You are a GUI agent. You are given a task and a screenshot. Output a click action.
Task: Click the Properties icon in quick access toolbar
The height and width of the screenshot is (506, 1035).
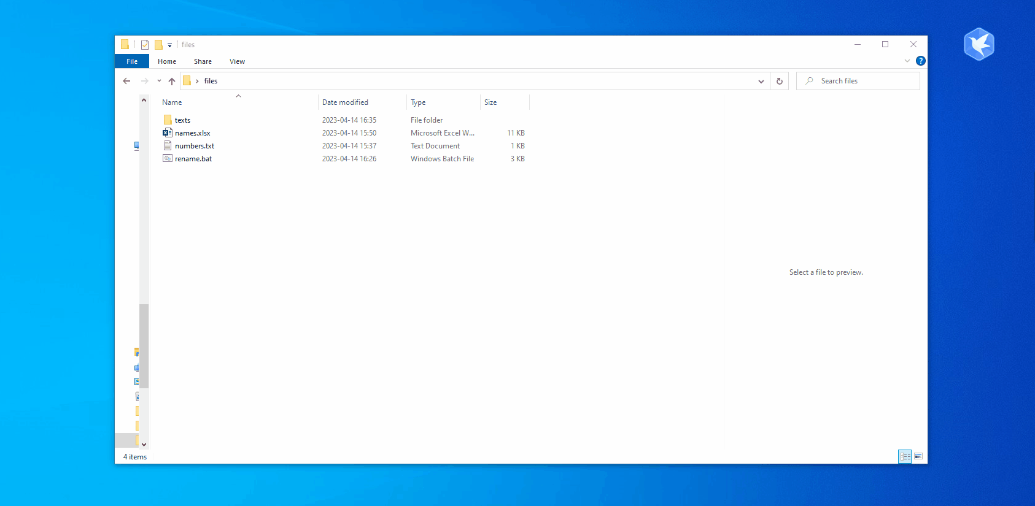pos(145,45)
